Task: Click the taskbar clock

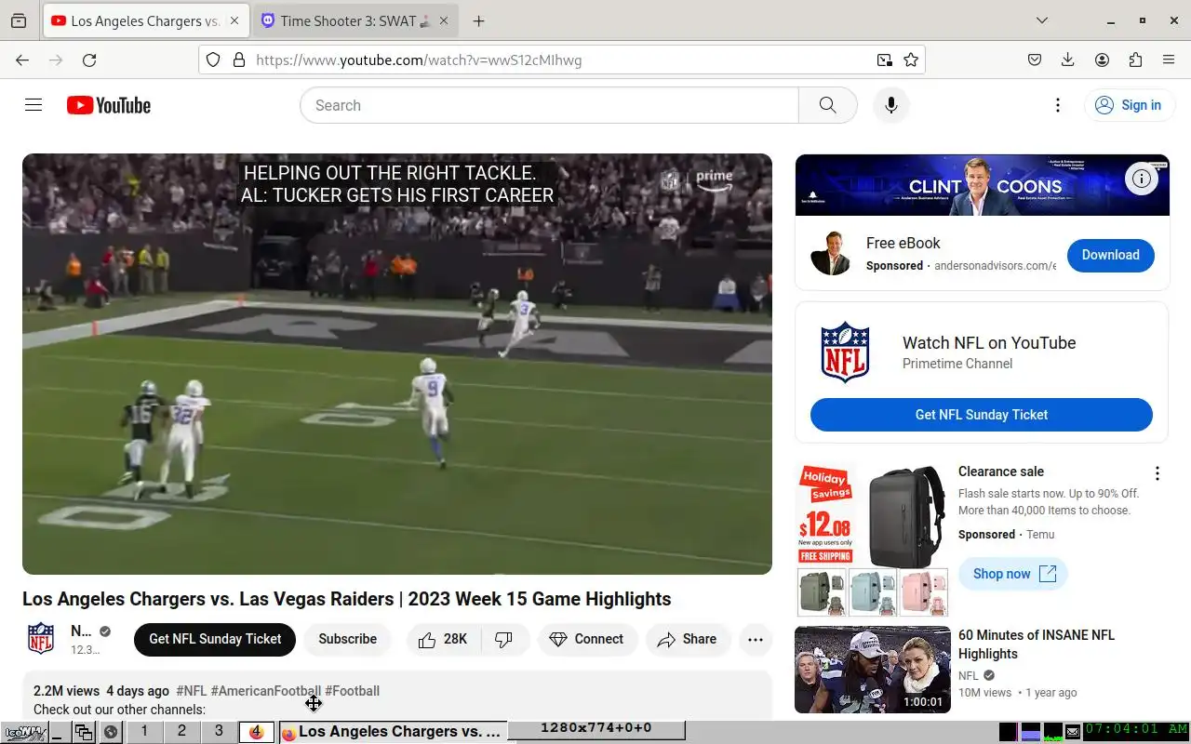Action: 1136,730
